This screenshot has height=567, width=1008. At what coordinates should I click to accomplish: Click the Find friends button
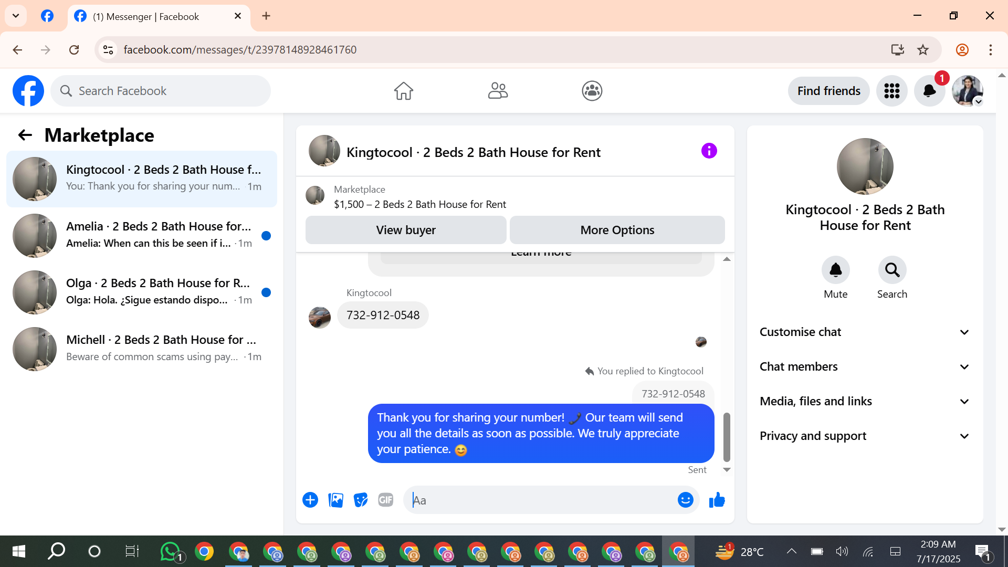click(x=828, y=91)
